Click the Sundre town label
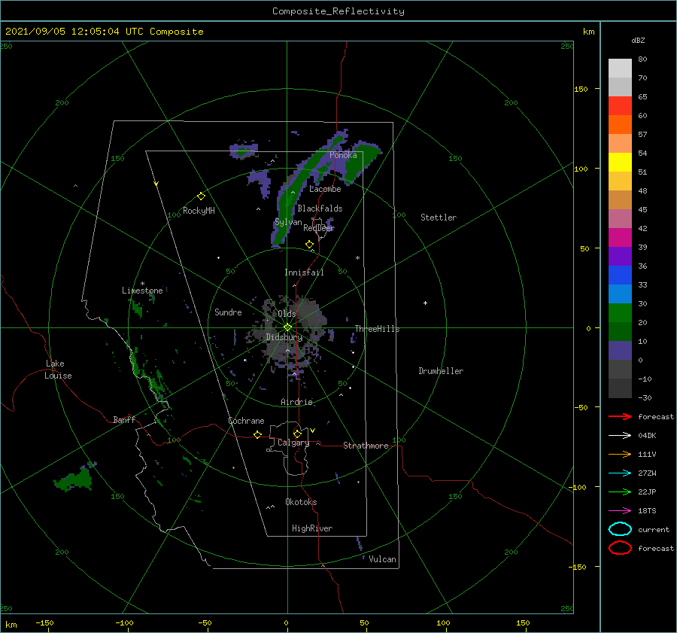 pos(228,312)
